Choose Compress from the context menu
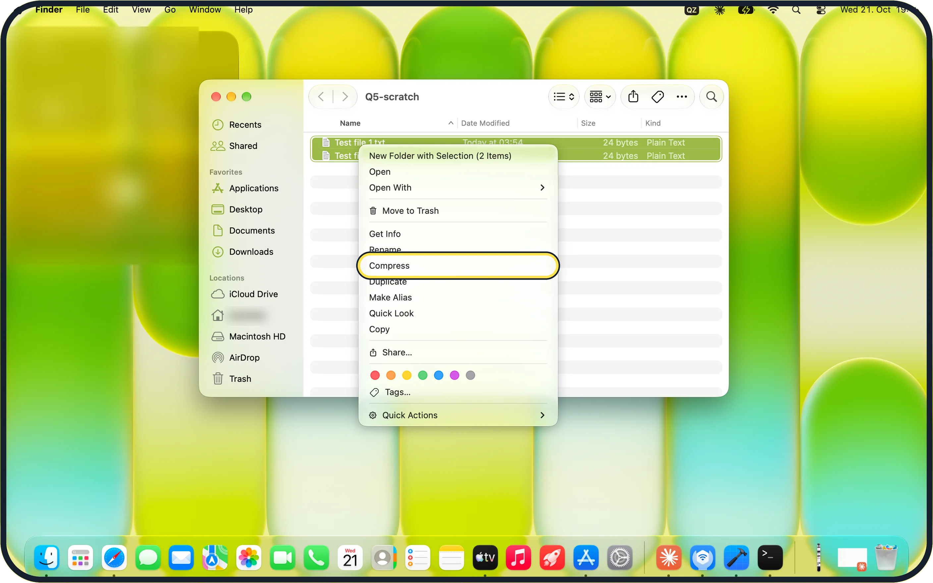The height and width of the screenshot is (583, 933). (x=458, y=265)
